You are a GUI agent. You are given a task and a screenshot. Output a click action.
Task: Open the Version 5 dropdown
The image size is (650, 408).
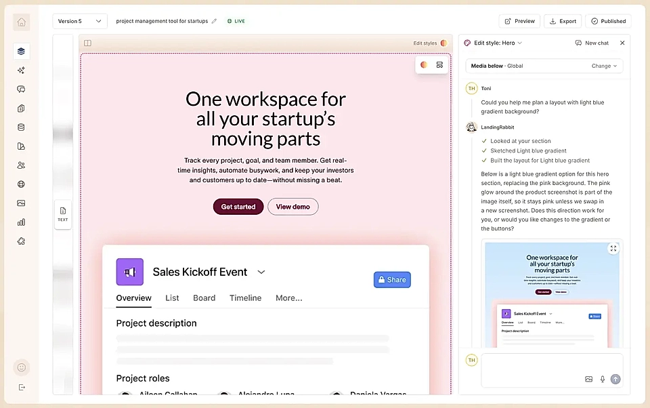80,21
